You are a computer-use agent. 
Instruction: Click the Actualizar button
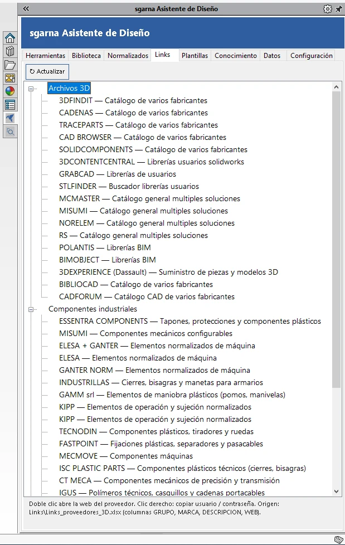(47, 71)
